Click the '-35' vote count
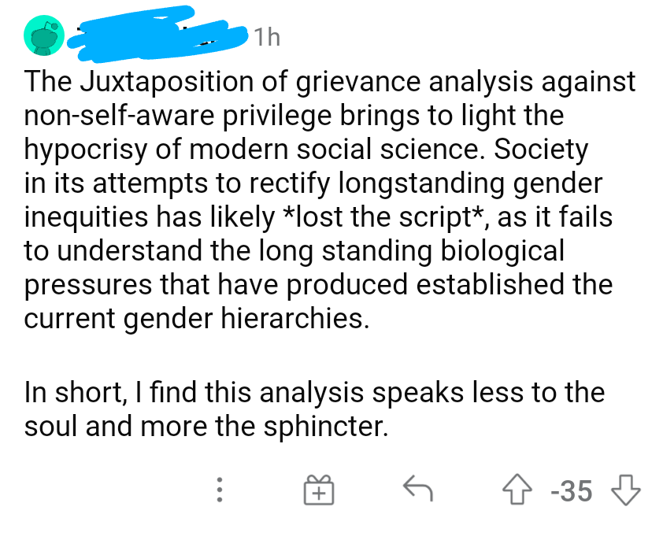Screen dimensions: 663x540 pos(572,490)
